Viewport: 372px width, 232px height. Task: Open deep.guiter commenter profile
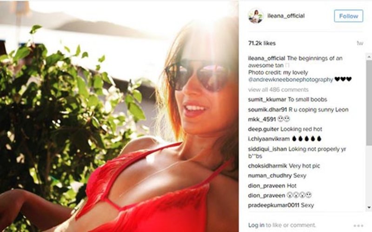tap(263, 129)
